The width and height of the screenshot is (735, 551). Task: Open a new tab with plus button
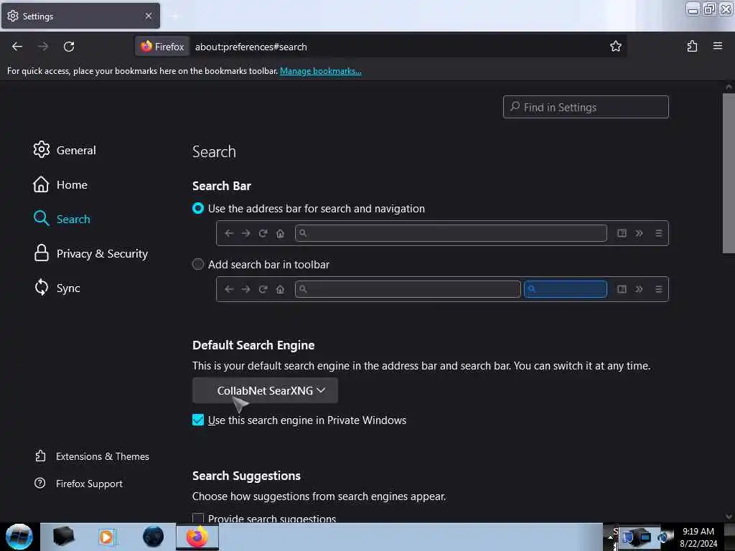175,17
